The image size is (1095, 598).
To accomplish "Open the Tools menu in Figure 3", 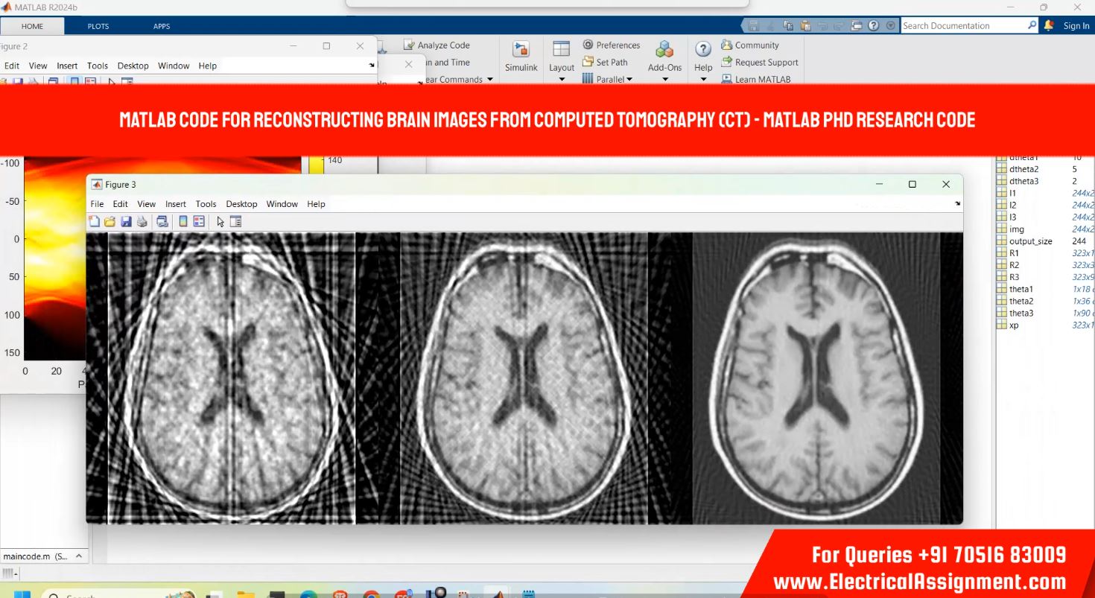I will 206,204.
